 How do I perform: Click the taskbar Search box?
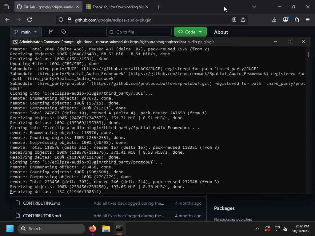pos(51,229)
